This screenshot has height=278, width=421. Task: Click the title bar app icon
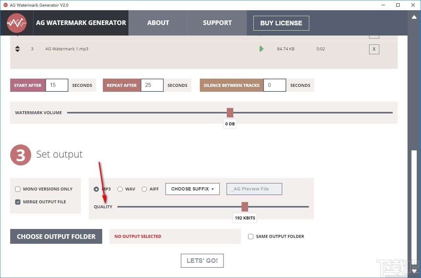click(5, 5)
